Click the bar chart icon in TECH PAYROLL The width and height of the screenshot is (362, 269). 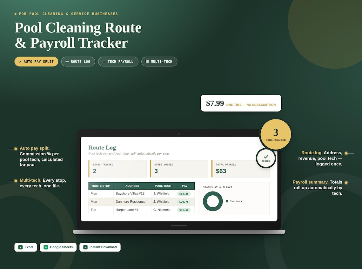pos(104,62)
